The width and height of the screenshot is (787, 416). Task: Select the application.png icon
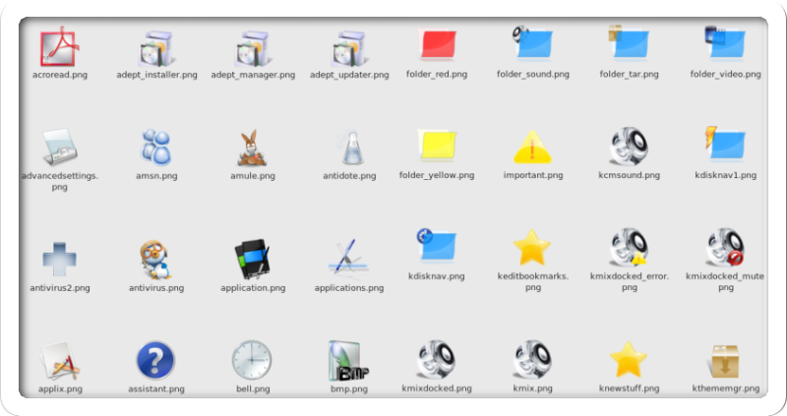[x=253, y=260]
